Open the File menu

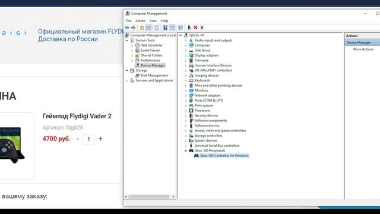tap(128, 21)
